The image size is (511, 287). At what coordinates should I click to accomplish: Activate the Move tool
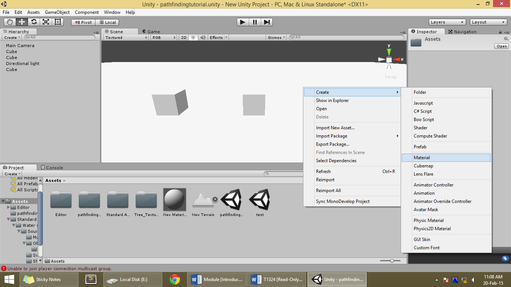tap(21, 22)
